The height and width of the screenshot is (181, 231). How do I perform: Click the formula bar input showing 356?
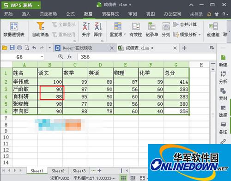pos(147,57)
